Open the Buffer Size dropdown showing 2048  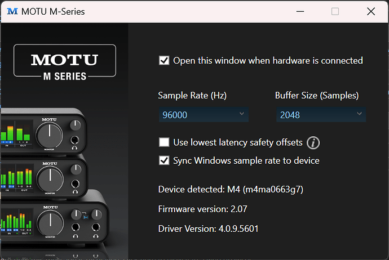pos(321,115)
